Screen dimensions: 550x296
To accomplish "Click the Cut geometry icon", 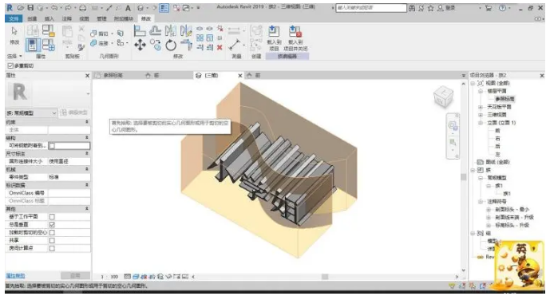I will pos(93,34).
